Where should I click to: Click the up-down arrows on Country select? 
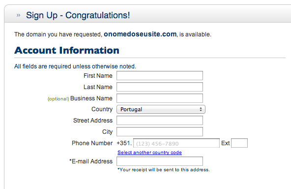point(201,109)
